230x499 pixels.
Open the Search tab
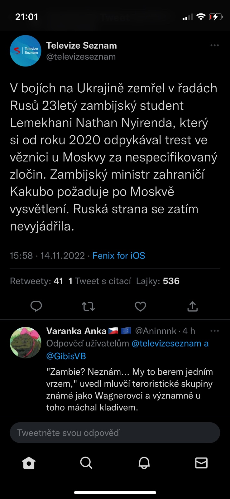click(x=86, y=463)
